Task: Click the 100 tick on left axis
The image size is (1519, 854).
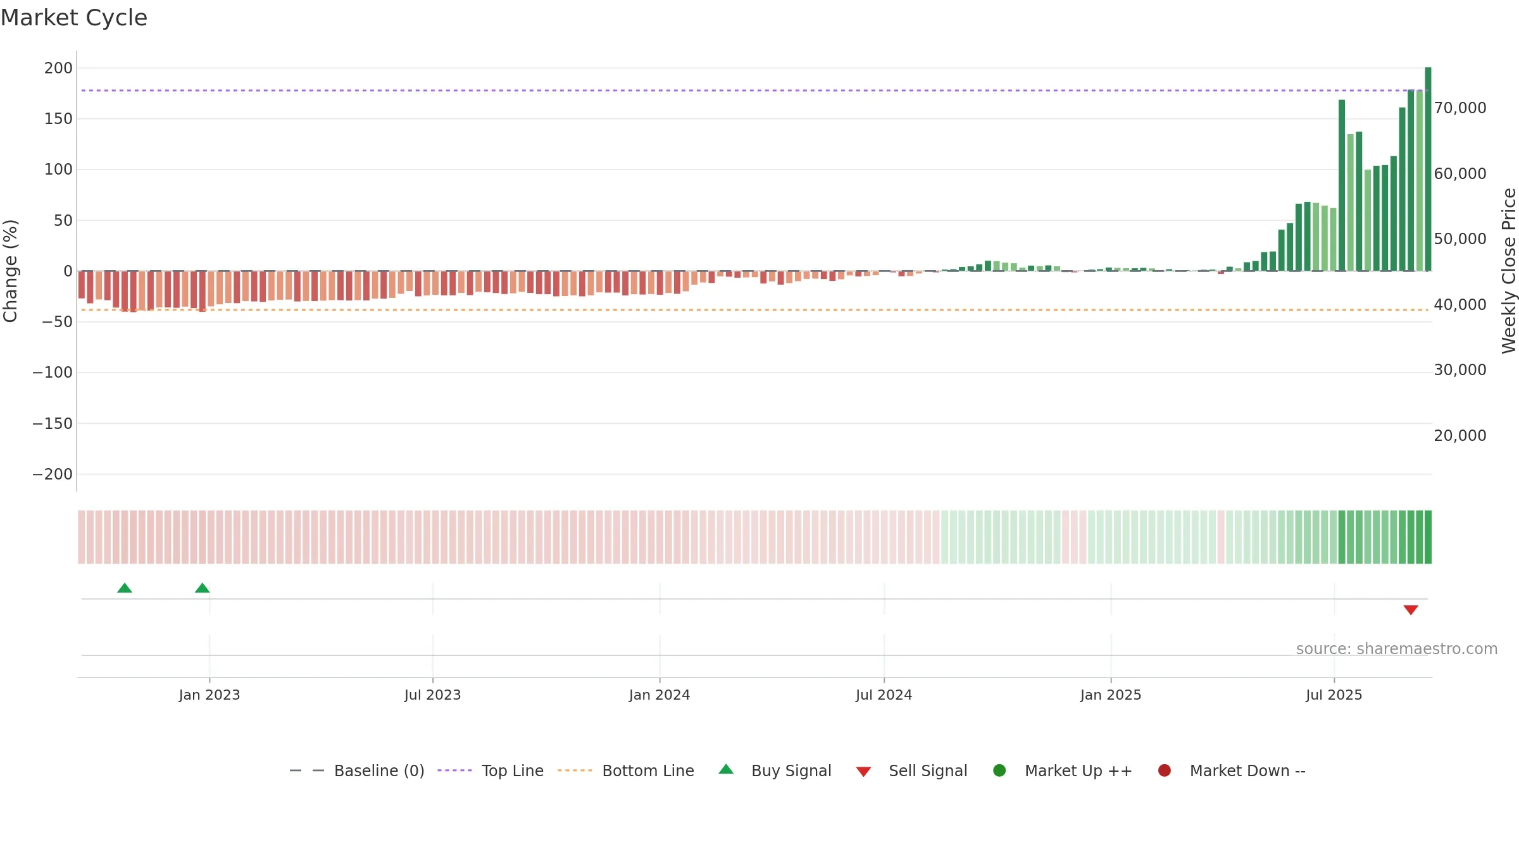Action: 58,170
